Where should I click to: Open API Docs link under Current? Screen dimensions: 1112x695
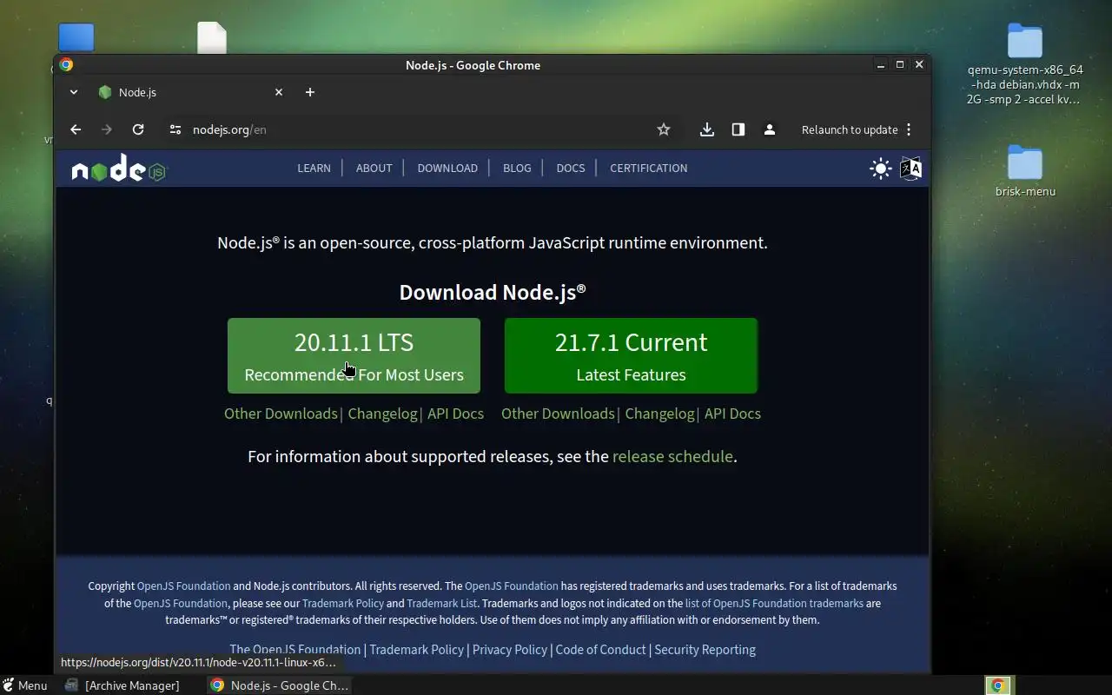[x=732, y=414]
